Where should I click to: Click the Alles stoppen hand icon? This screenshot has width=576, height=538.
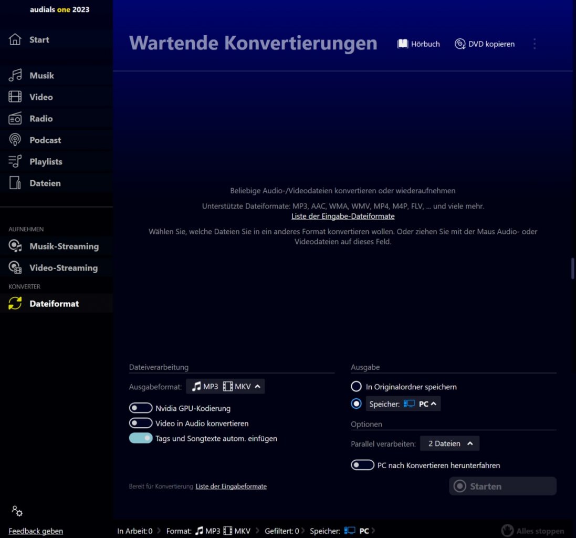pyautogui.click(x=507, y=530)
